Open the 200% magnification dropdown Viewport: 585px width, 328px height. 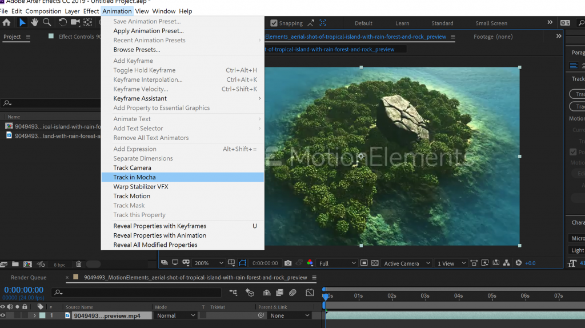tap(209, 263)
